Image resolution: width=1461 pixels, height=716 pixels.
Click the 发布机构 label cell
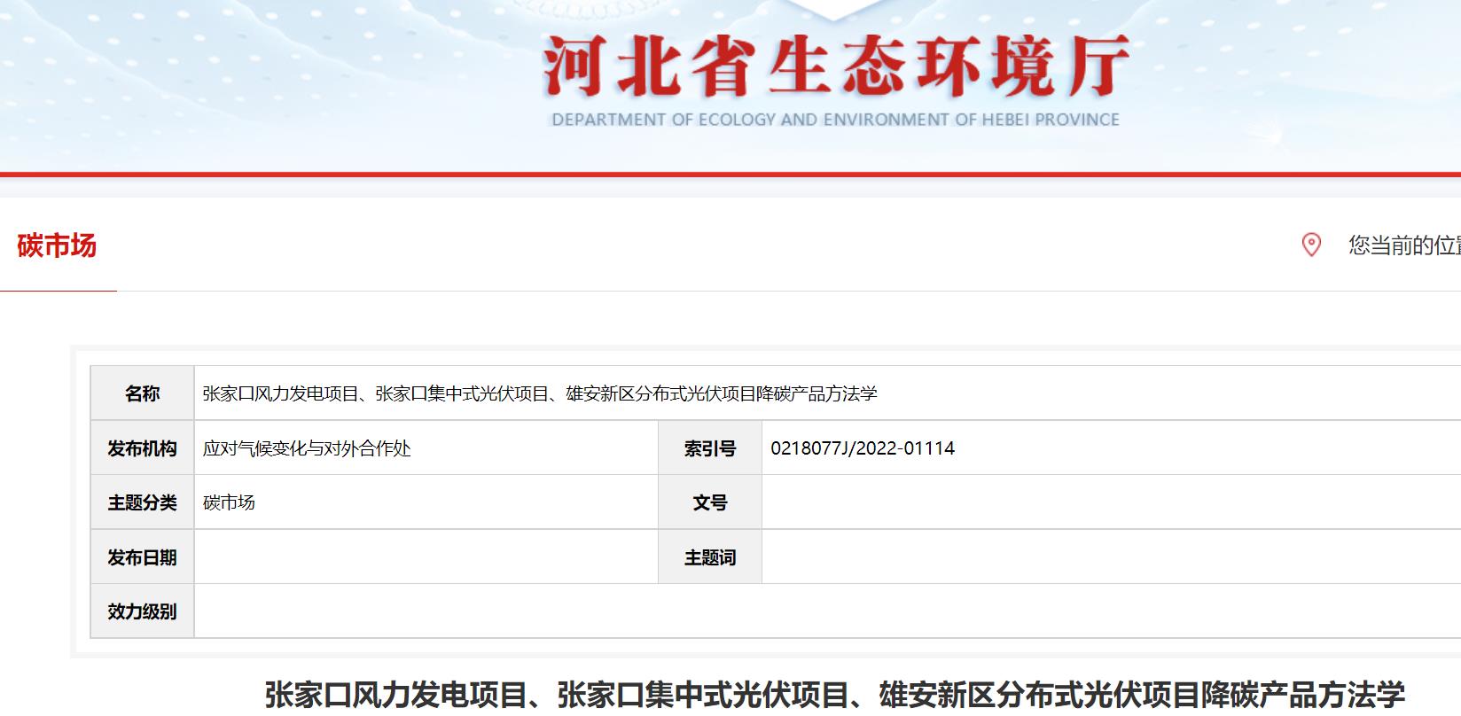coord(142,448)
